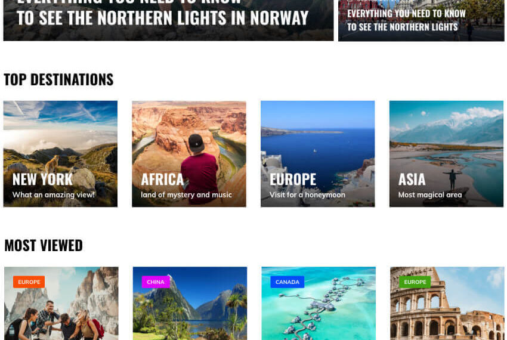The width and height of the screenshot is (507, 340).
Task: Click the 'What an amazing view!' caption
Action: tap(53, 194)
